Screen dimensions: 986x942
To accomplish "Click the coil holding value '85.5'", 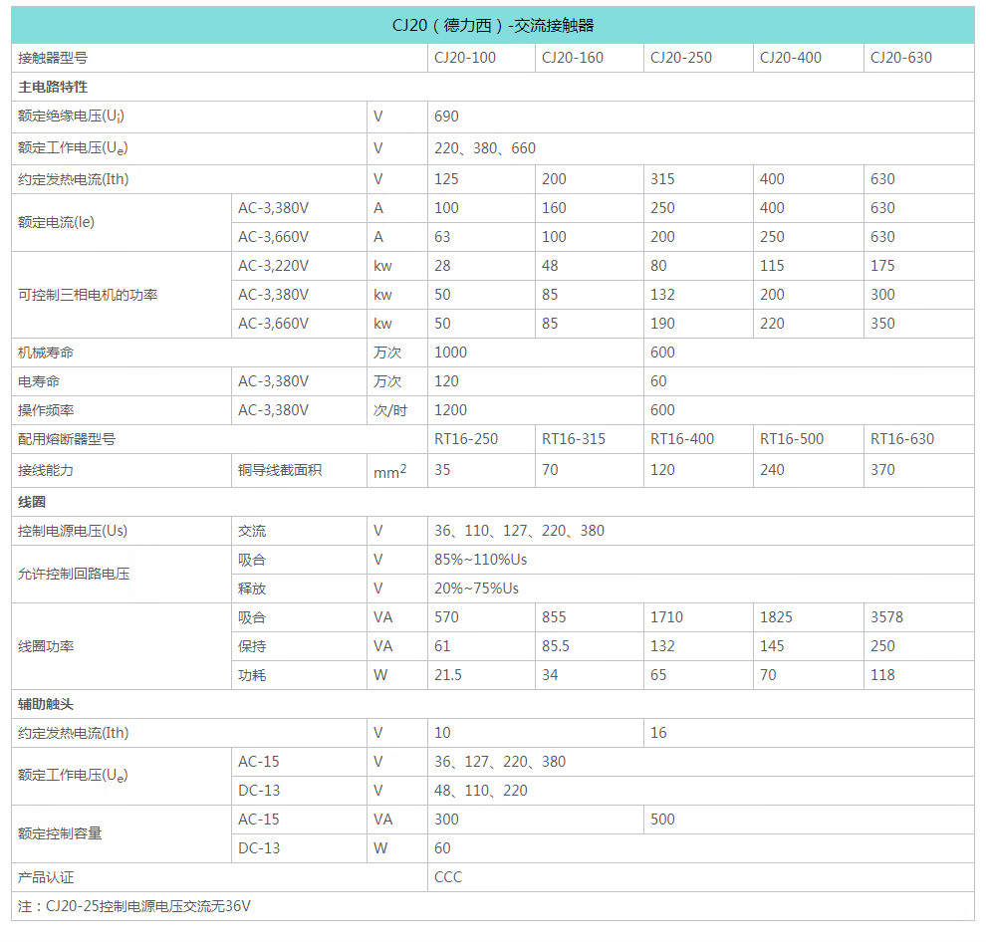I will 556,646.
